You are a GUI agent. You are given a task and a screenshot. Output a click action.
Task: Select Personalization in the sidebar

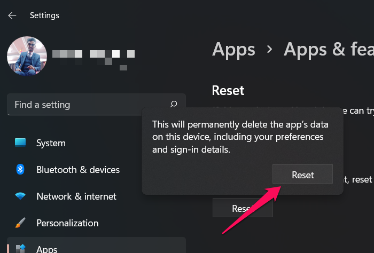click(x=67, y=223)
